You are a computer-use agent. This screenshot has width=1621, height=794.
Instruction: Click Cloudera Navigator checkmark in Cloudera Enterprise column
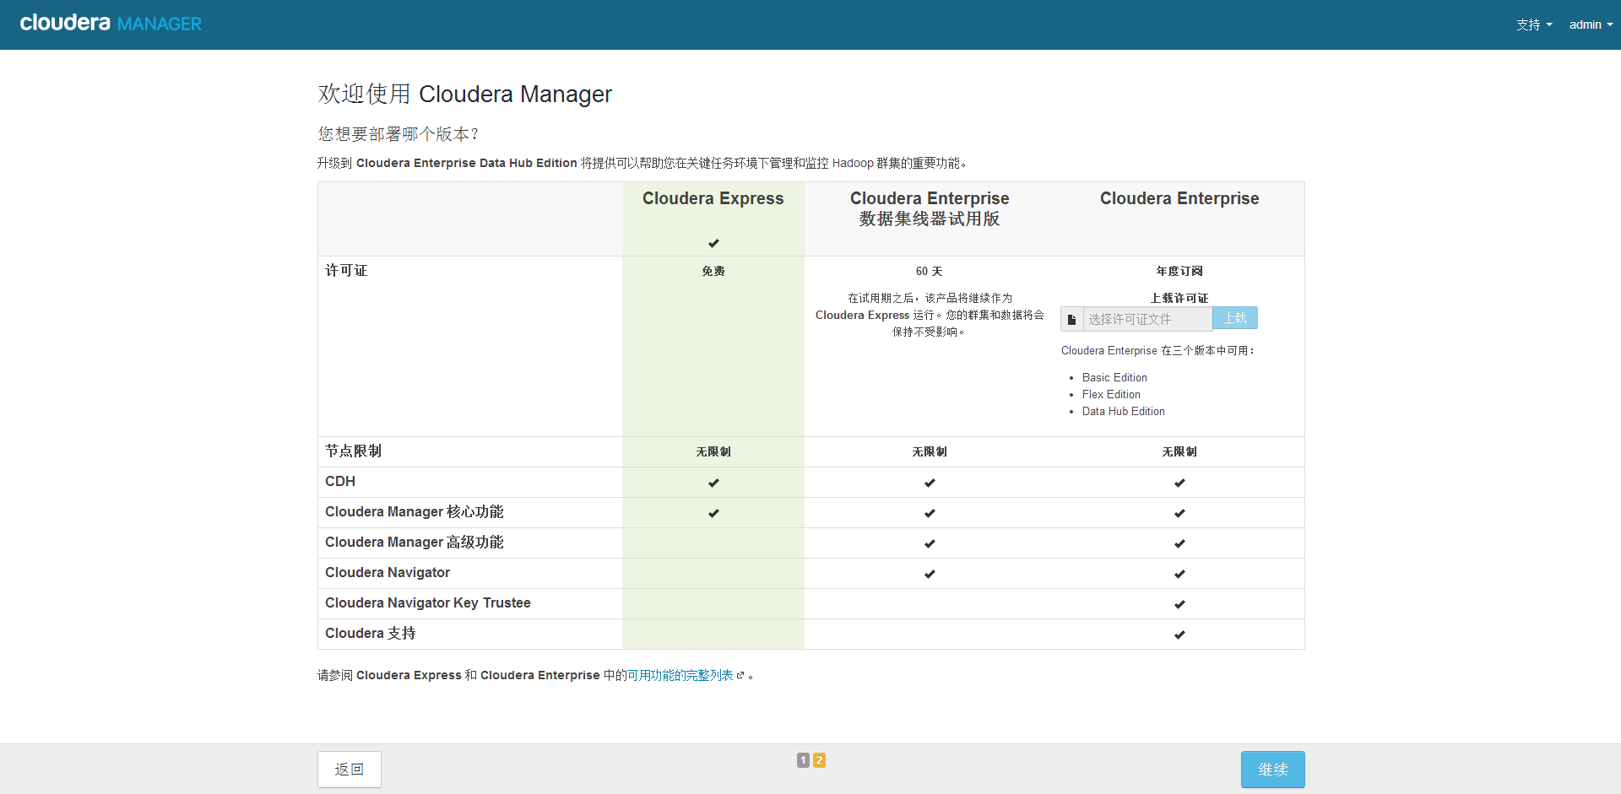coord(1179,574)
